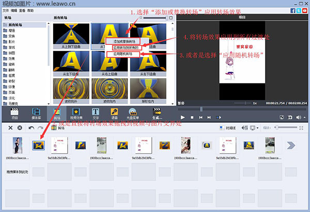Take a snapshot of the preview
310x212 pixels.
290,117
